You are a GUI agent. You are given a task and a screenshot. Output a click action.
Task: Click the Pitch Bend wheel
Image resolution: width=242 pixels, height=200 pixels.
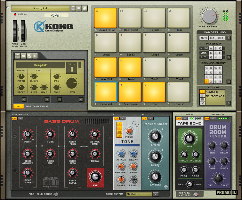coord(15,31)
